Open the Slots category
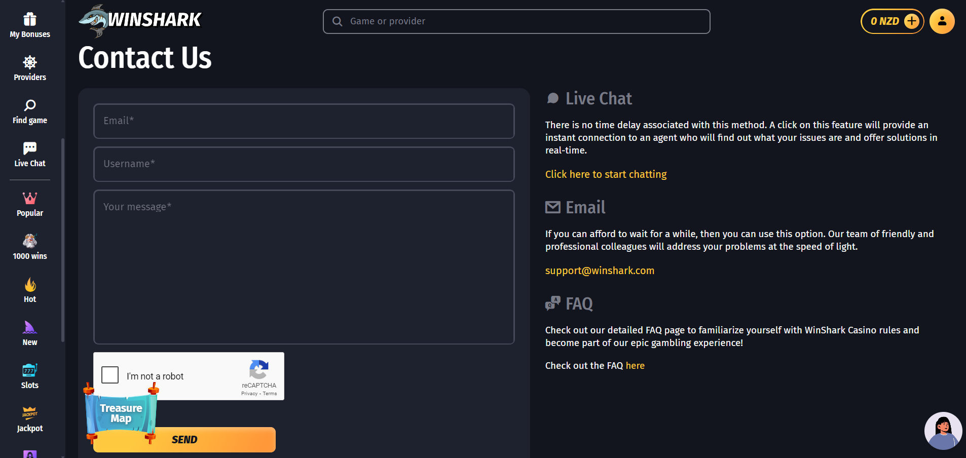This screenshot has height=458, width=966. (x=30, y=376)
